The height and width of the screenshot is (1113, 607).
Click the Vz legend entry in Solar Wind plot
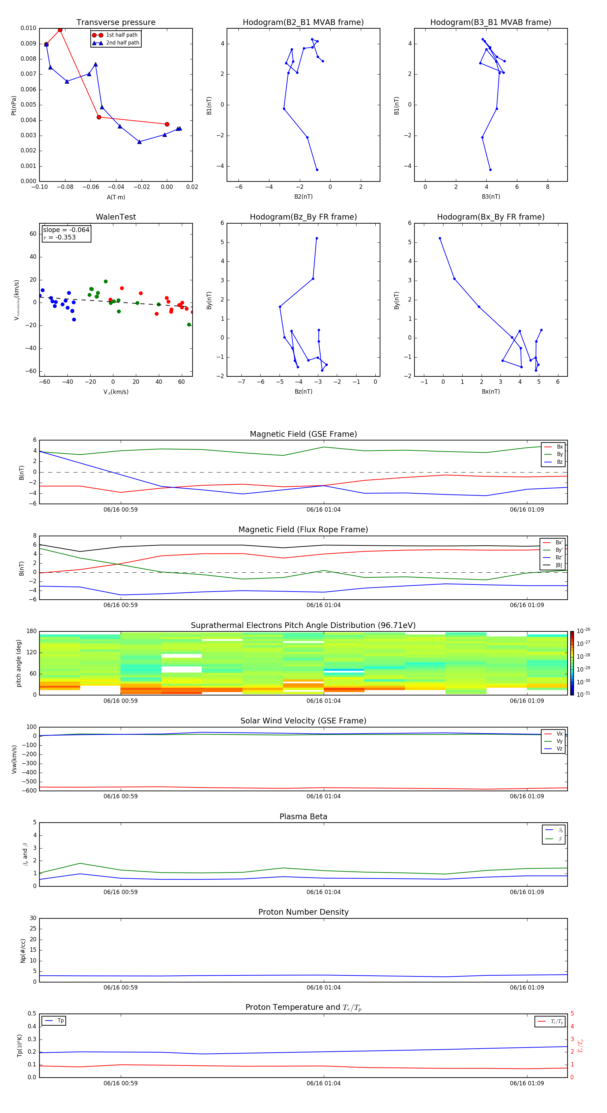(553, 749)
